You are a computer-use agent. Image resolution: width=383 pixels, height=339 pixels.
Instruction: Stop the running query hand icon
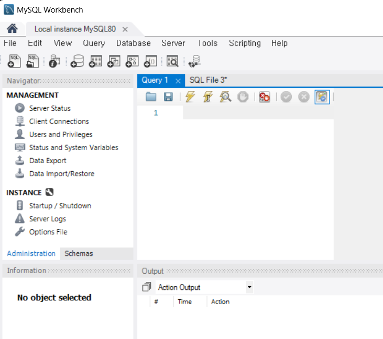pos(243,97)
